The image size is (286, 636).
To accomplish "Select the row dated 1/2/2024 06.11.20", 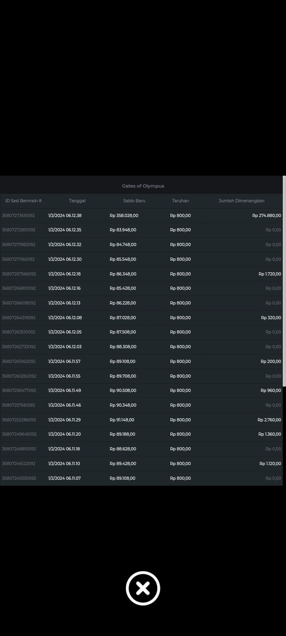I will pos(64,434).
